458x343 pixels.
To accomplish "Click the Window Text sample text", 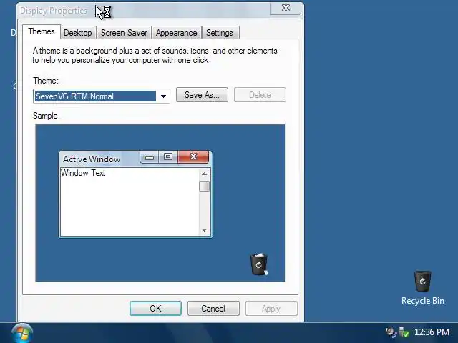I will (83, 173).
